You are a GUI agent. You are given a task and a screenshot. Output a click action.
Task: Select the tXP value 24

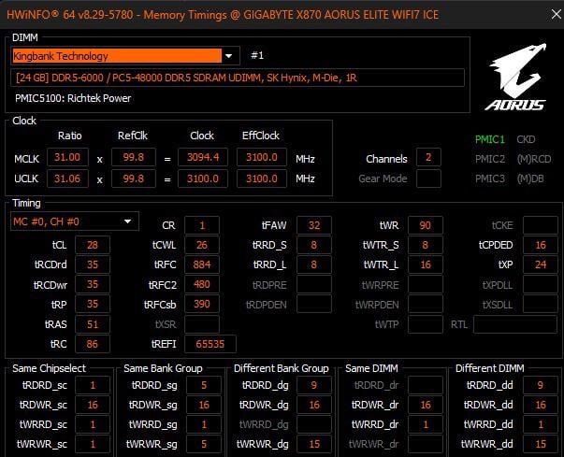pos(540,264)
